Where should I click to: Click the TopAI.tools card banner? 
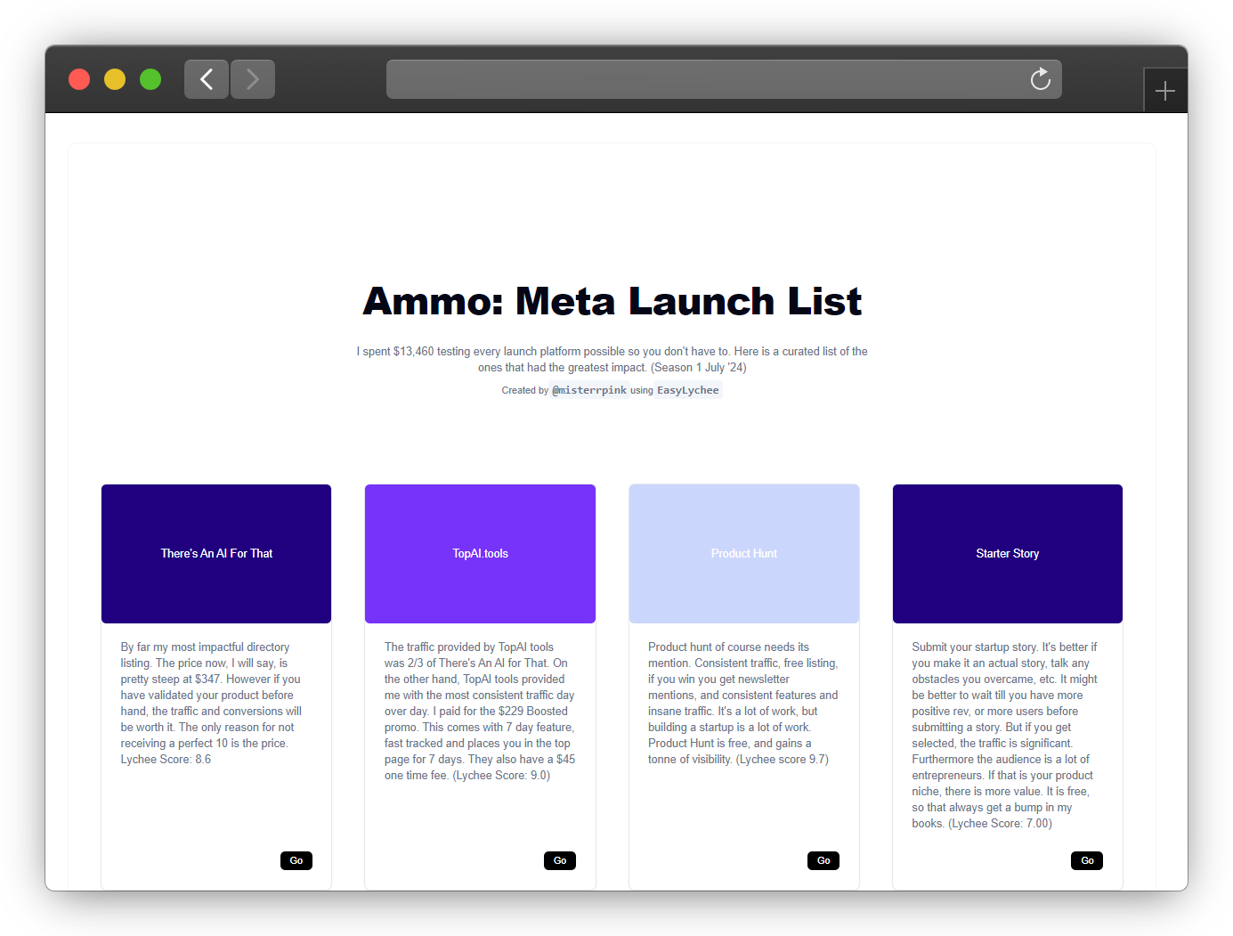point(480,554)
